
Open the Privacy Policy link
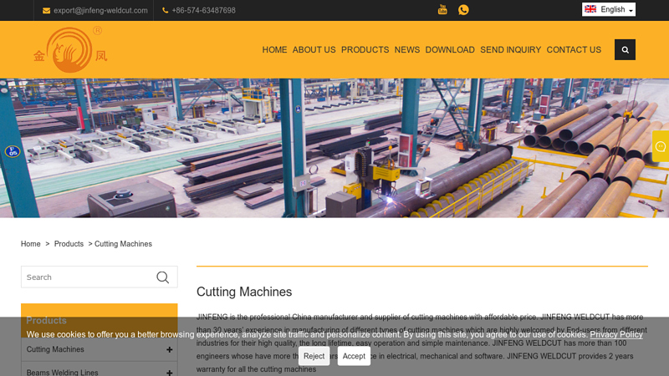tap(616, 335)
